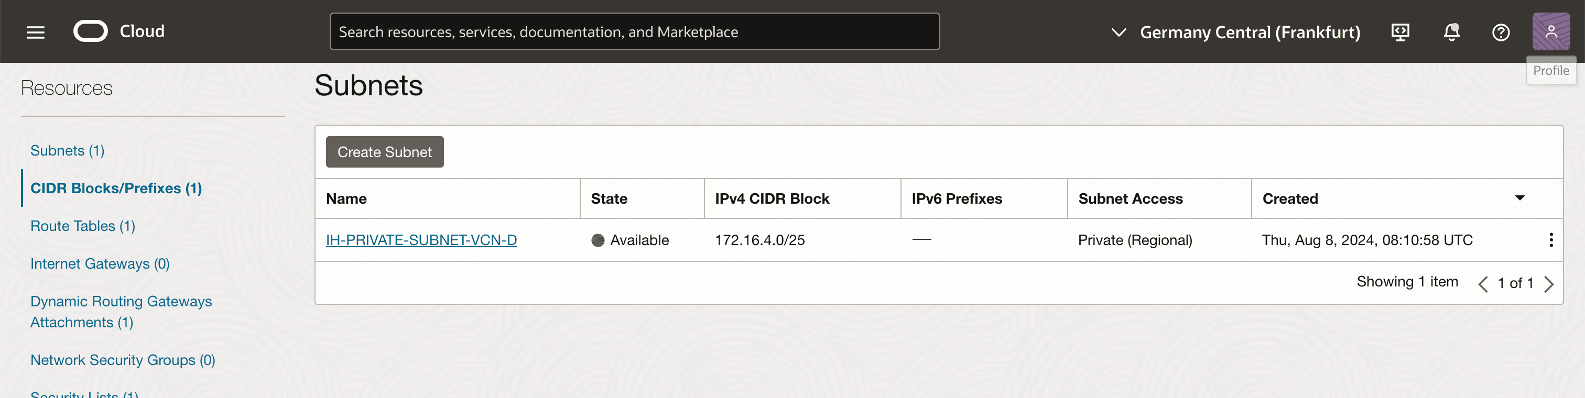Go to previous page of subnets
This screenshot has width=1585, height=398.
tap(1483, 284)
